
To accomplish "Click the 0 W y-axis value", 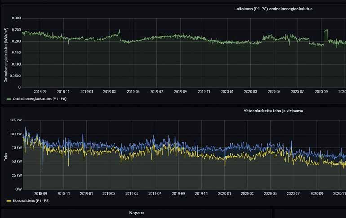I will click(18, 189).
